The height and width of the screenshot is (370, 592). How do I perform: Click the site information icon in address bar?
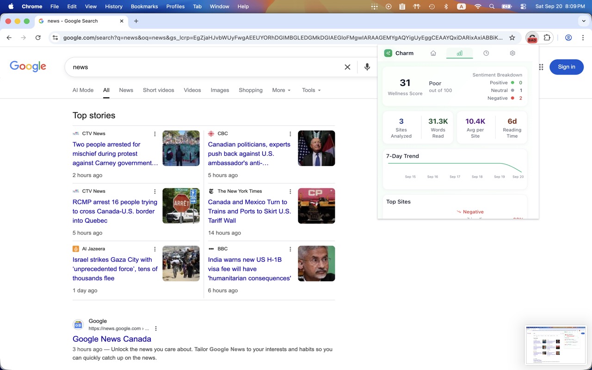55,38
